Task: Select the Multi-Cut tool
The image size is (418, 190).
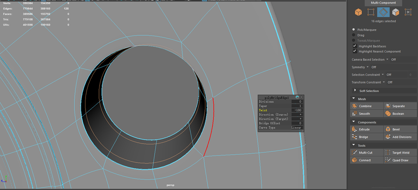Action: pyautogui.click(x=367, y=153)
